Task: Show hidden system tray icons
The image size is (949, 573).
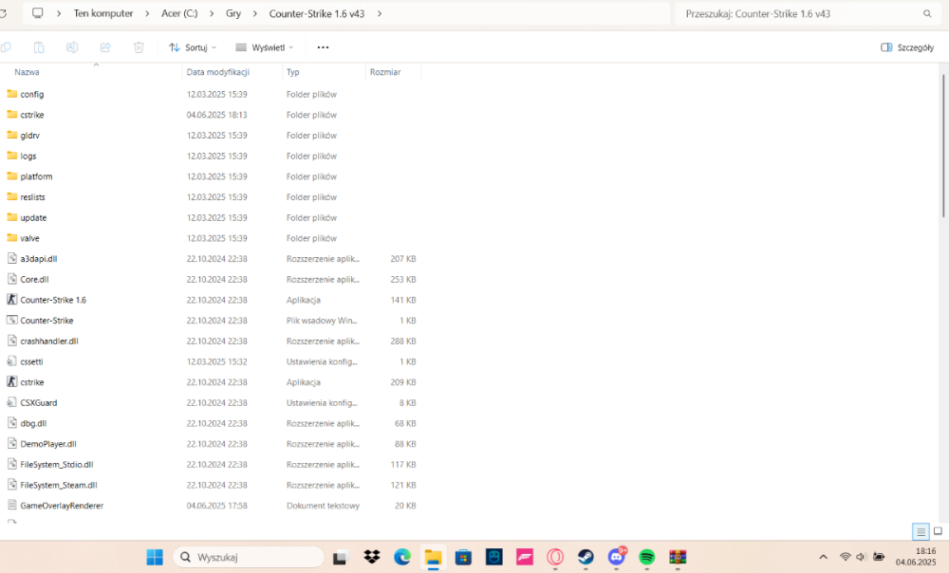Action: click(823, 557)
